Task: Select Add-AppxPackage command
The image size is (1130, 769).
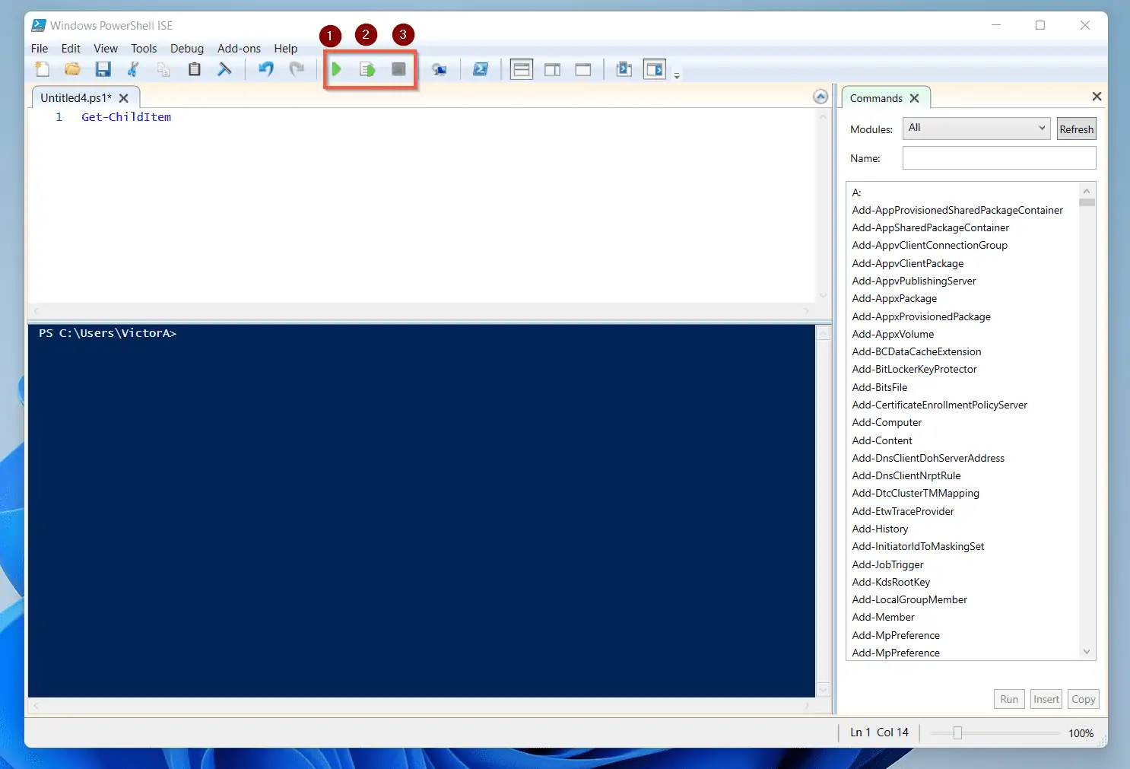Action: 894,298
